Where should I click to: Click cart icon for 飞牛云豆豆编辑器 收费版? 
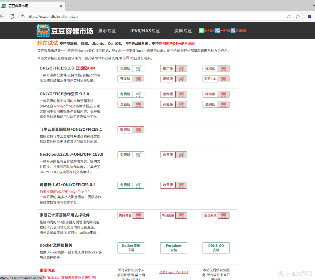pos(139,130)
